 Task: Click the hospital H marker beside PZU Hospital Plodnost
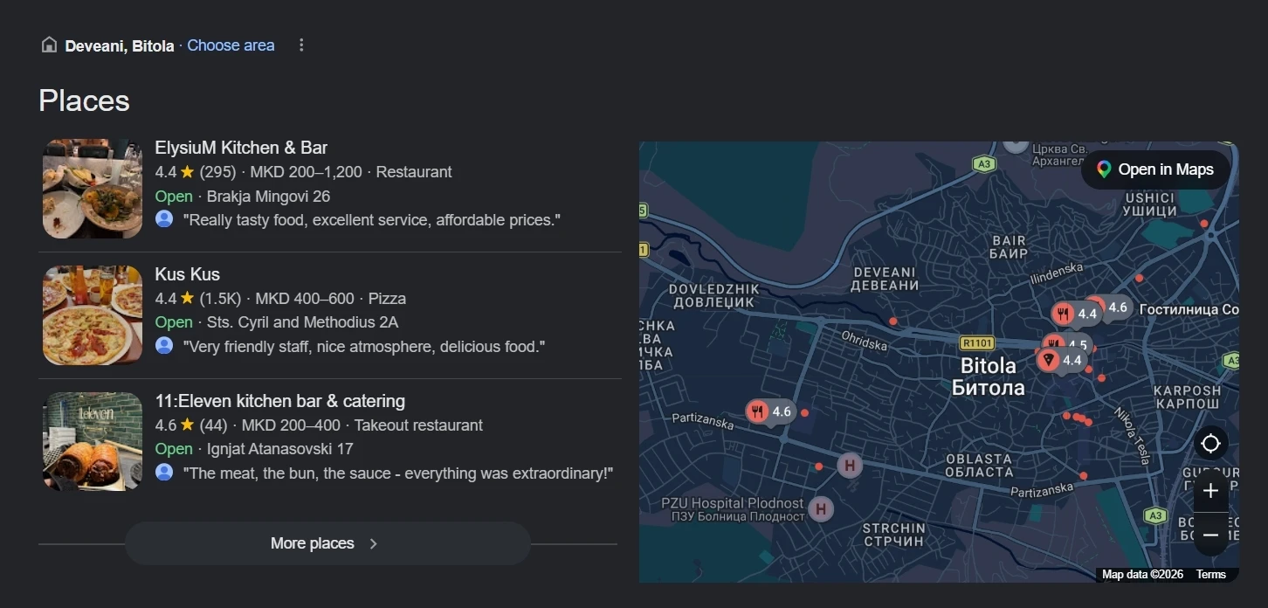point(820,508)
